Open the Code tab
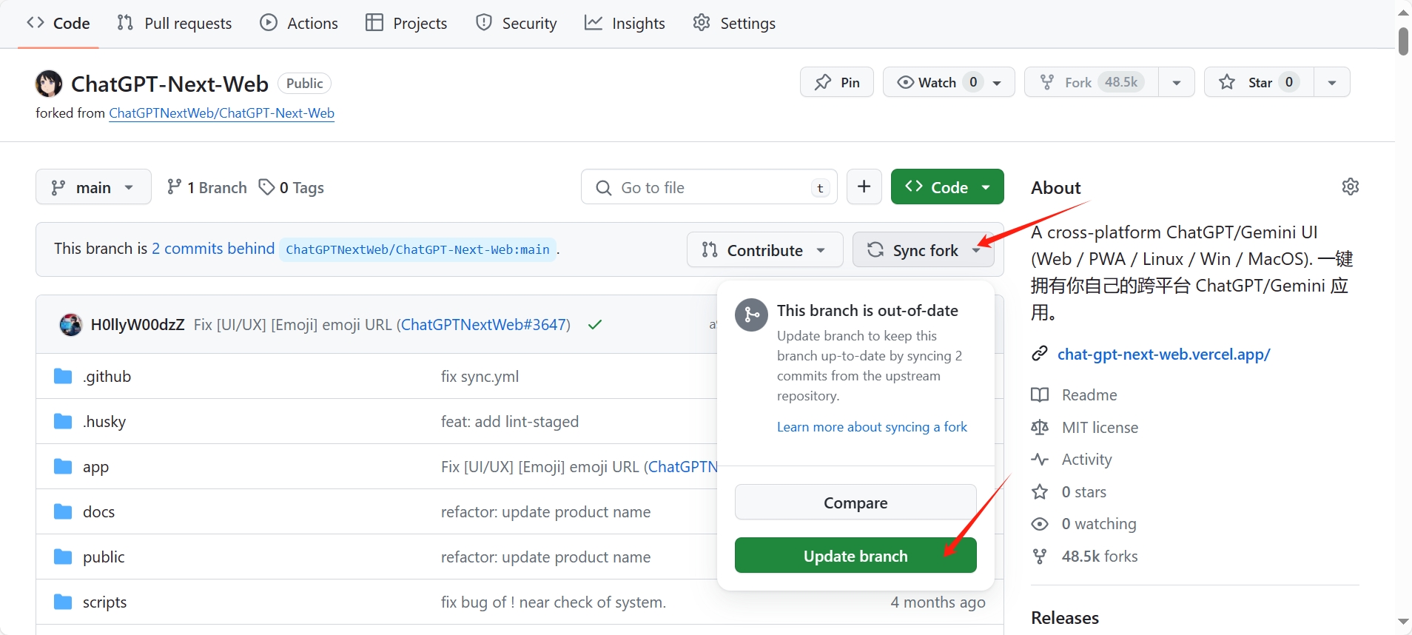Viewport: 1412px width, 635px height. tap(58, 23)
